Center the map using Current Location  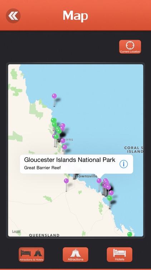130,47
